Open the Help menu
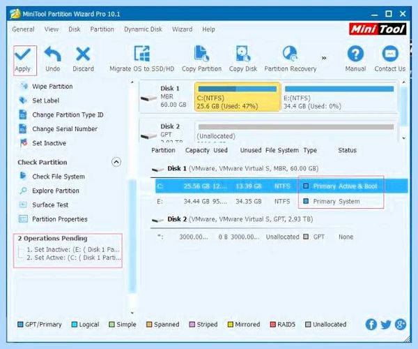This screenshot has width=418, height=349. pyautogui.click(x=208, y=29)
